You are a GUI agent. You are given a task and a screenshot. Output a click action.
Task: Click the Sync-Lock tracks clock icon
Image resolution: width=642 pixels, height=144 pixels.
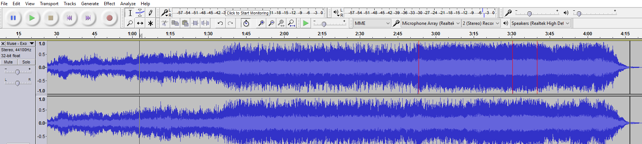click(x=246, y=23)
